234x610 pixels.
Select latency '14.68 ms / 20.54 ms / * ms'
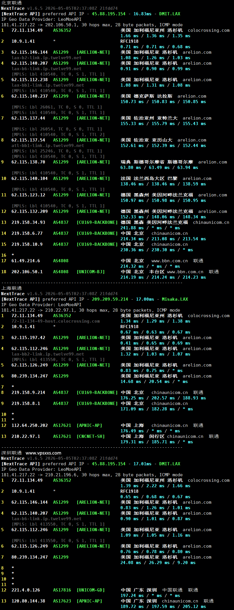pos(154,381)
